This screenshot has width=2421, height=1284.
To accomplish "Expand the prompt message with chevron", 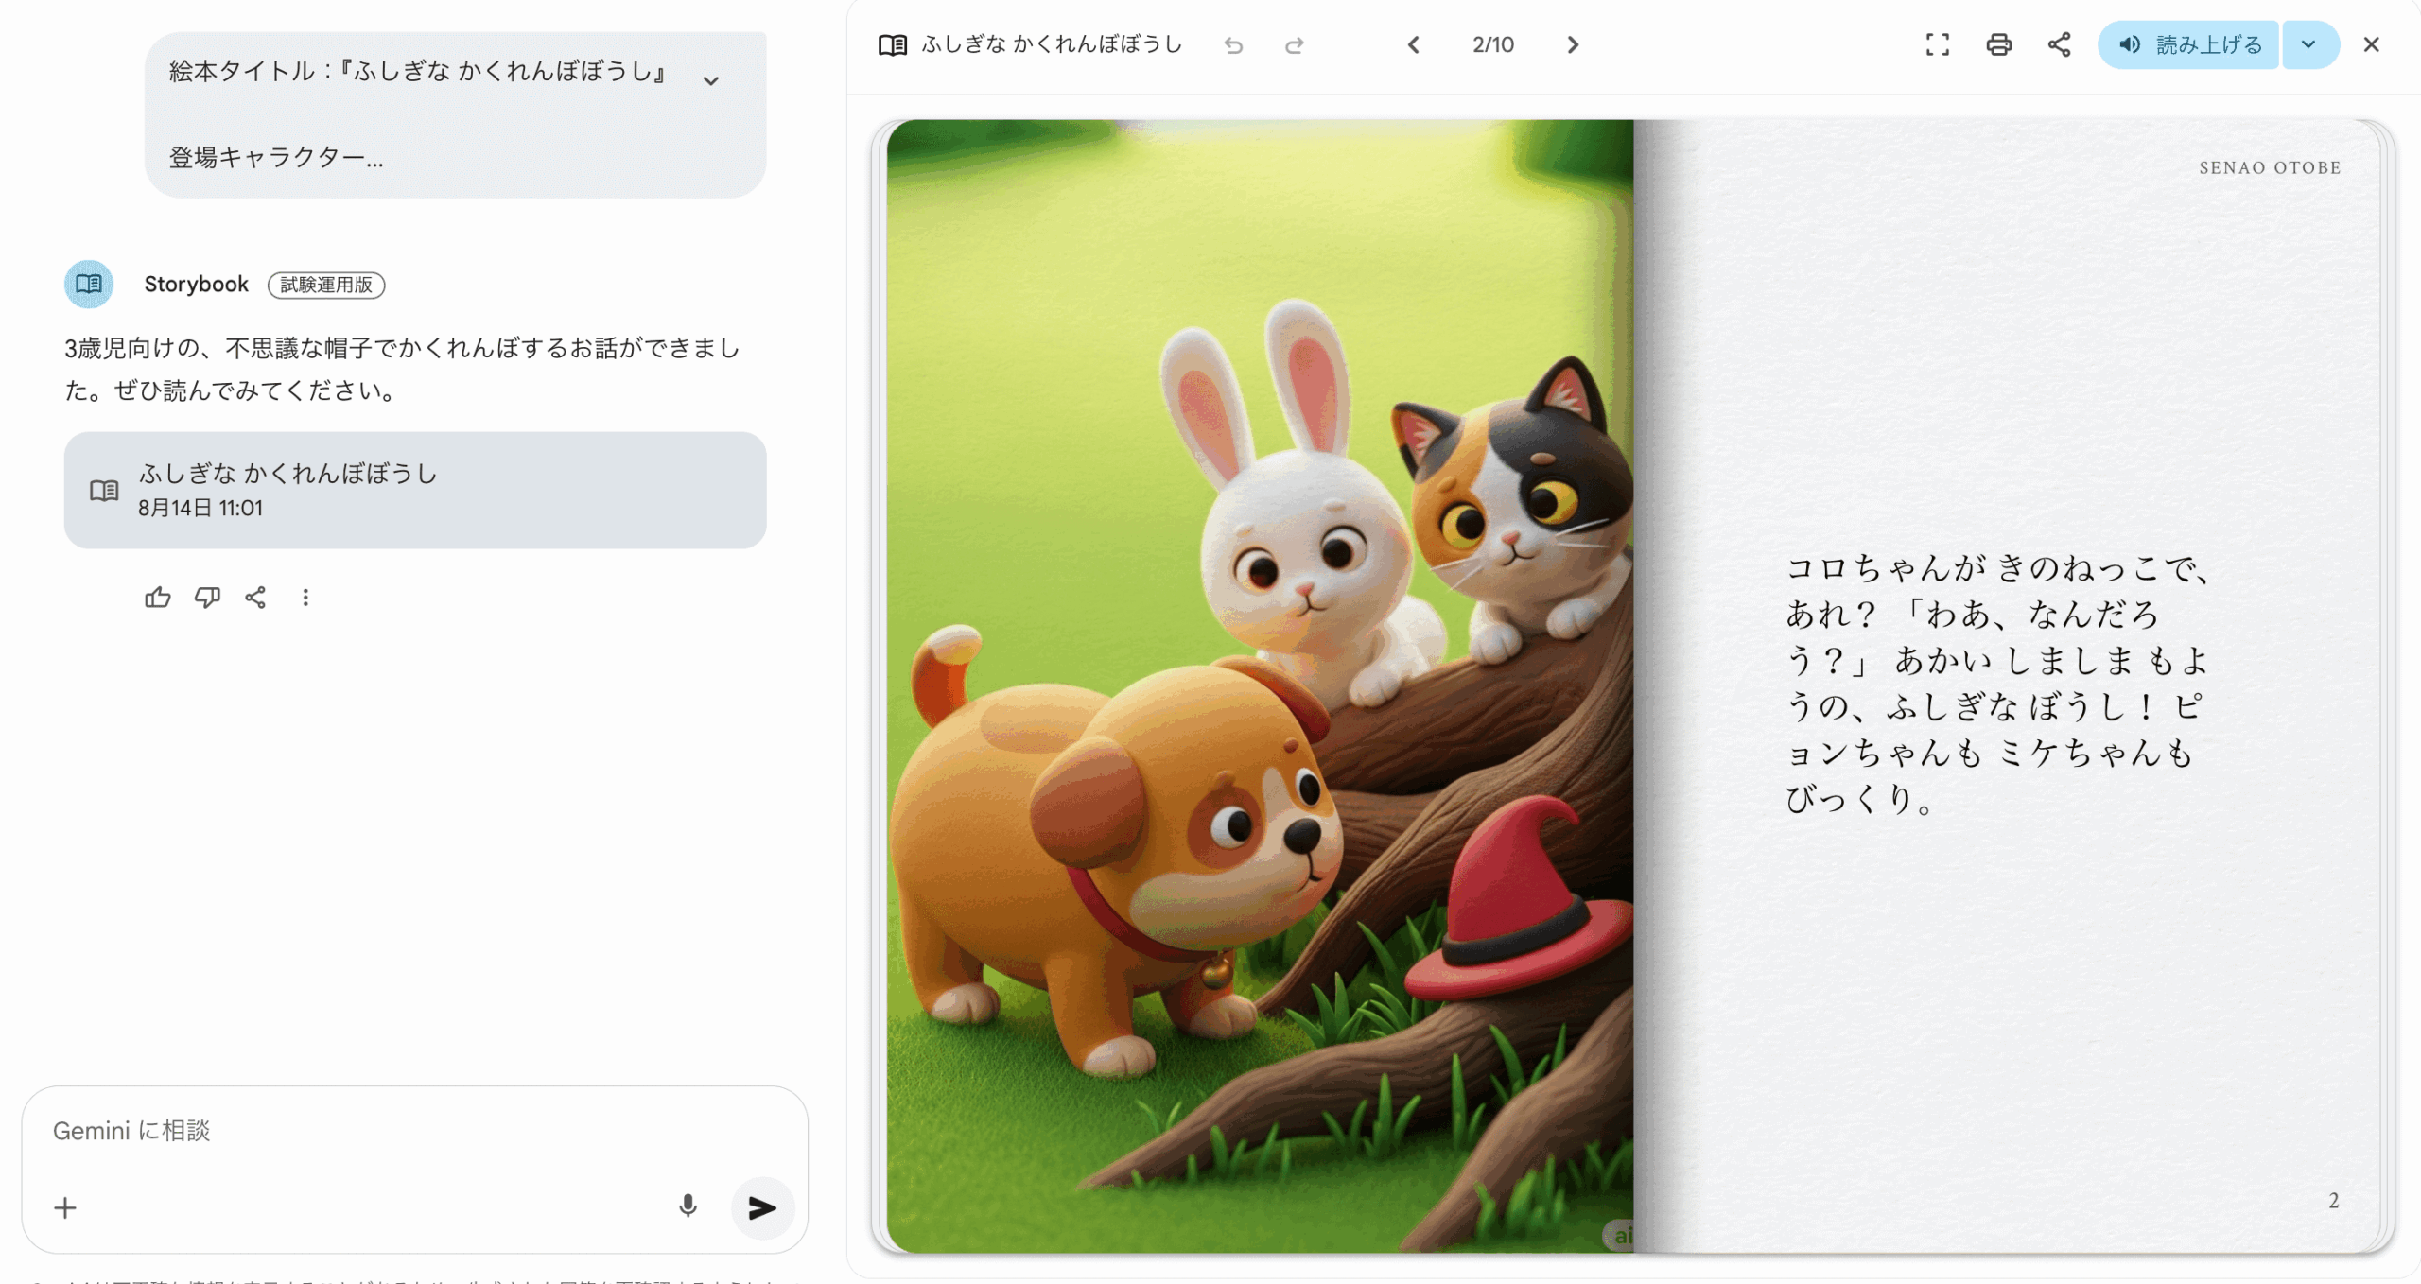I will 711,81.
